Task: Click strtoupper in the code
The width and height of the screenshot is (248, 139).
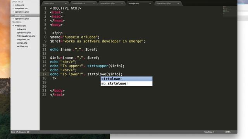Action: [x=98, y=66]
